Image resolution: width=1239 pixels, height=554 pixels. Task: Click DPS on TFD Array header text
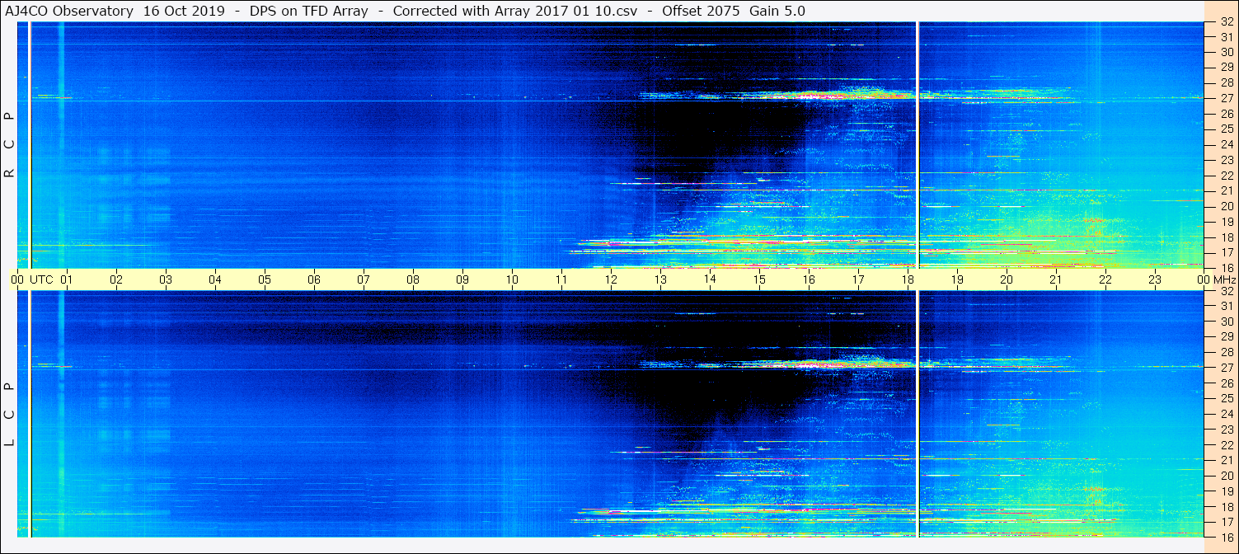[x=309, y=11]
